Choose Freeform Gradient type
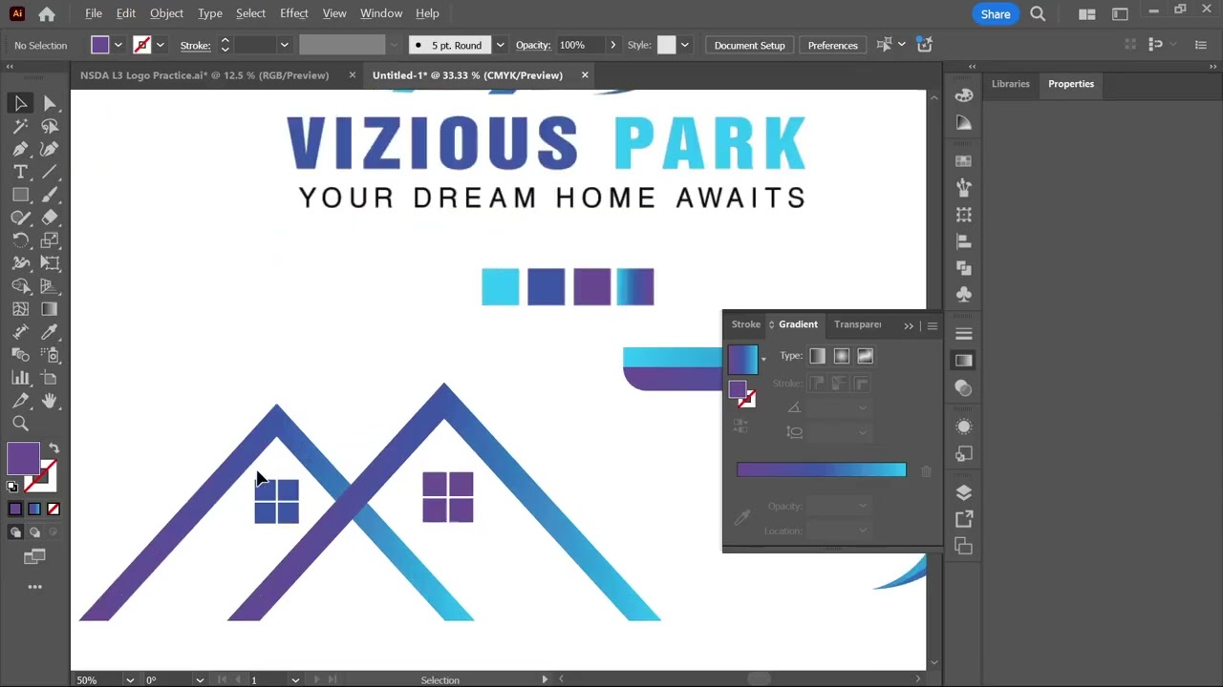 tap(865, 356)
